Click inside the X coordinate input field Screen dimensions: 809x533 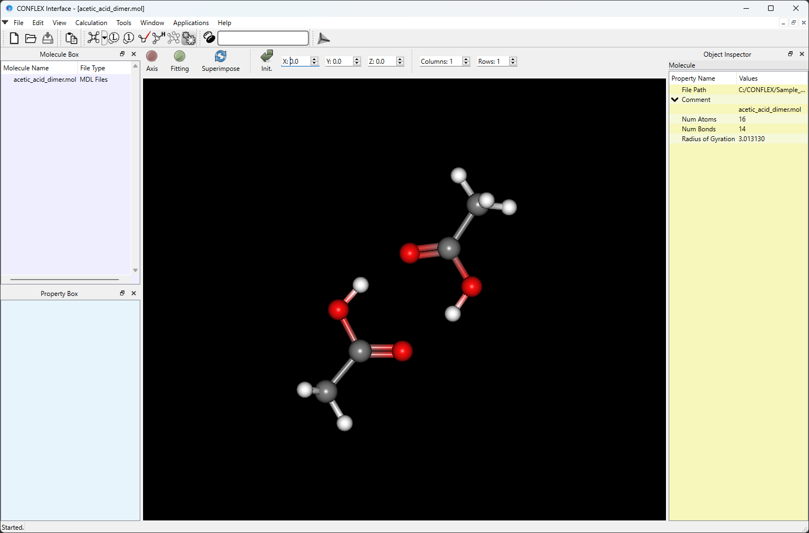point(299,61)
